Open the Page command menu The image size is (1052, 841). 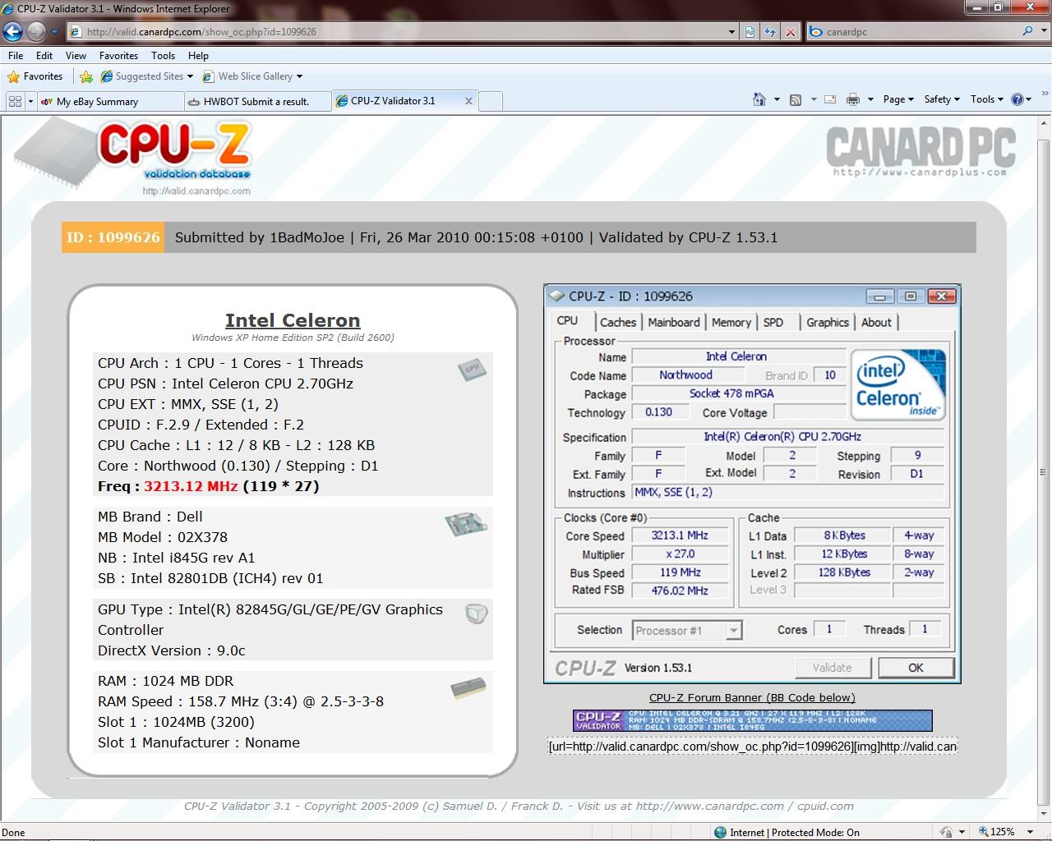(898, 99)
